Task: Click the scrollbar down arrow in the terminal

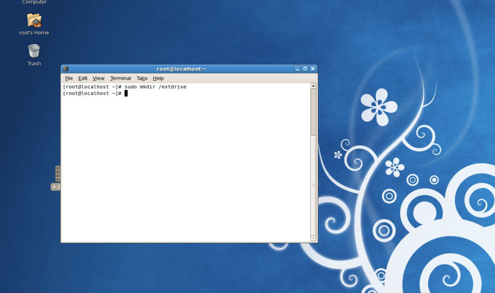Action: (313, 239)
